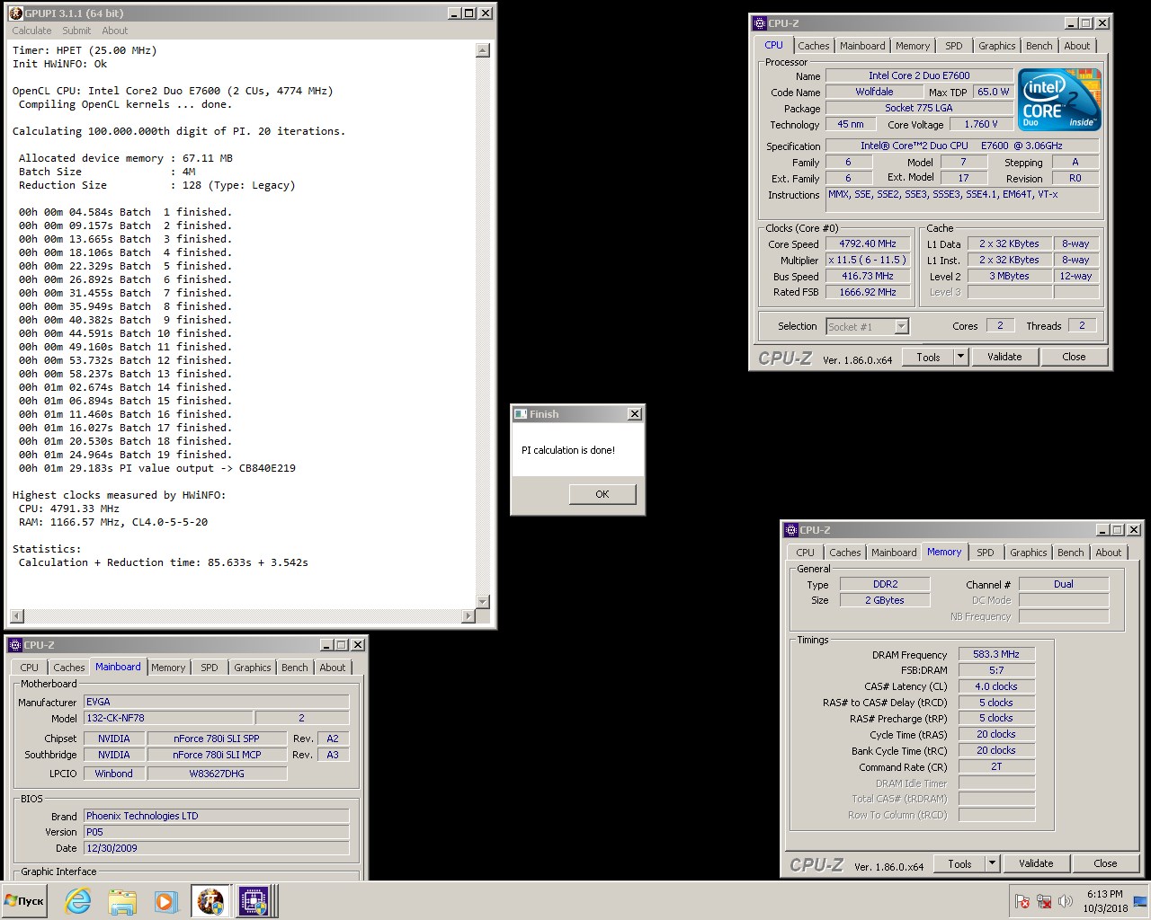Click Close in the Memory window

1105,863
